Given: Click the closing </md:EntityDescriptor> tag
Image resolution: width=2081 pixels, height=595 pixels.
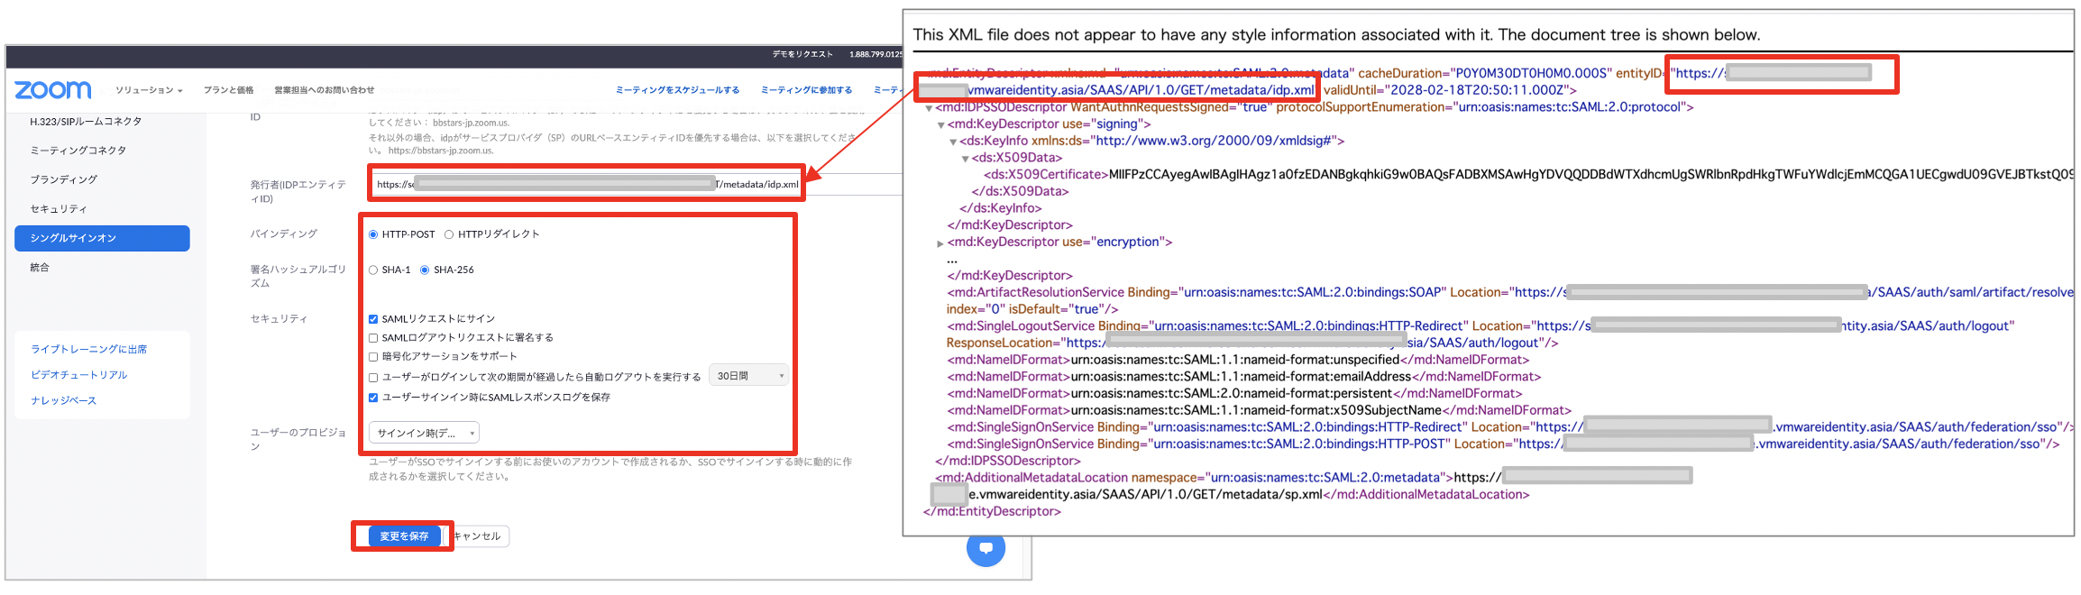Looking at the screenshot, I should 992,511.
